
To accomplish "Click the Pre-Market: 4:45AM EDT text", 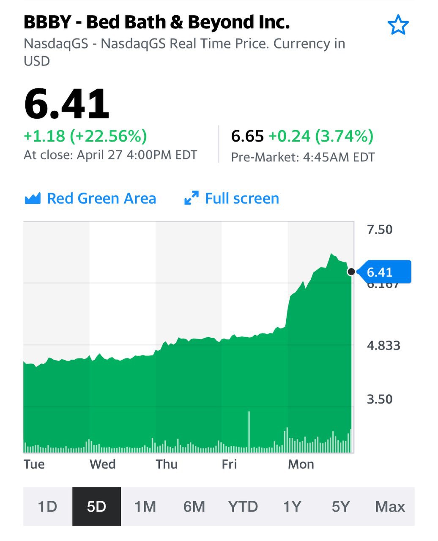I will (x=303, y=157).
